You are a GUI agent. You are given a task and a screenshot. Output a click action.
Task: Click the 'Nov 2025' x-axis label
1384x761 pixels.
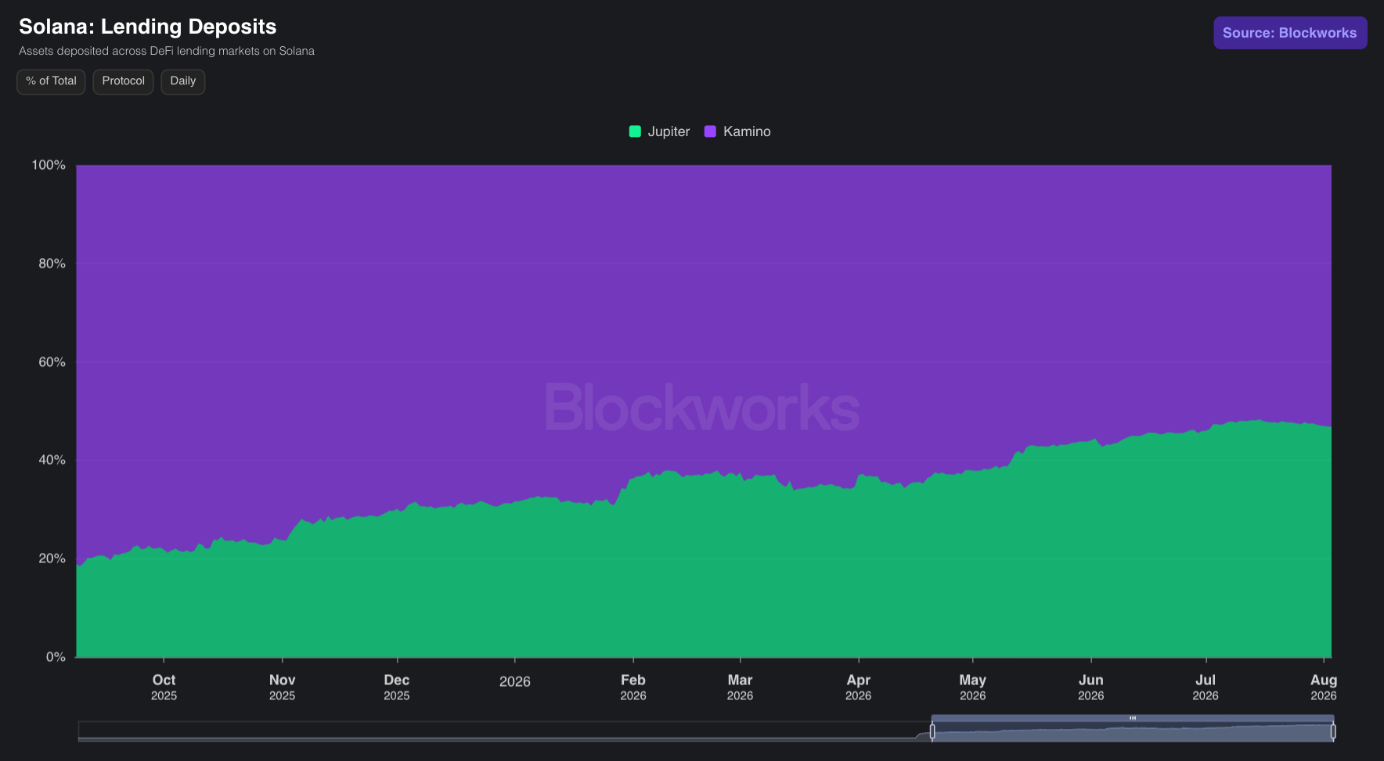click(282, 687)
